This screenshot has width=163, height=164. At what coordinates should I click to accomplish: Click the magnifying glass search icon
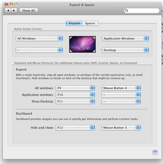pos(126,10)
